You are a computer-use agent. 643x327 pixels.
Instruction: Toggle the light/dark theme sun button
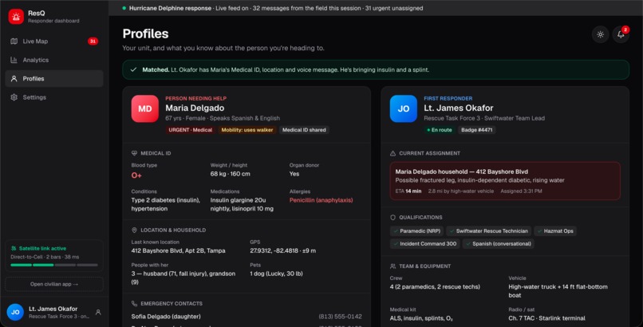pos(600,34)
